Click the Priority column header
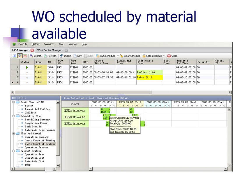This screenshot has width=233, height=175. tap(205, 62)
